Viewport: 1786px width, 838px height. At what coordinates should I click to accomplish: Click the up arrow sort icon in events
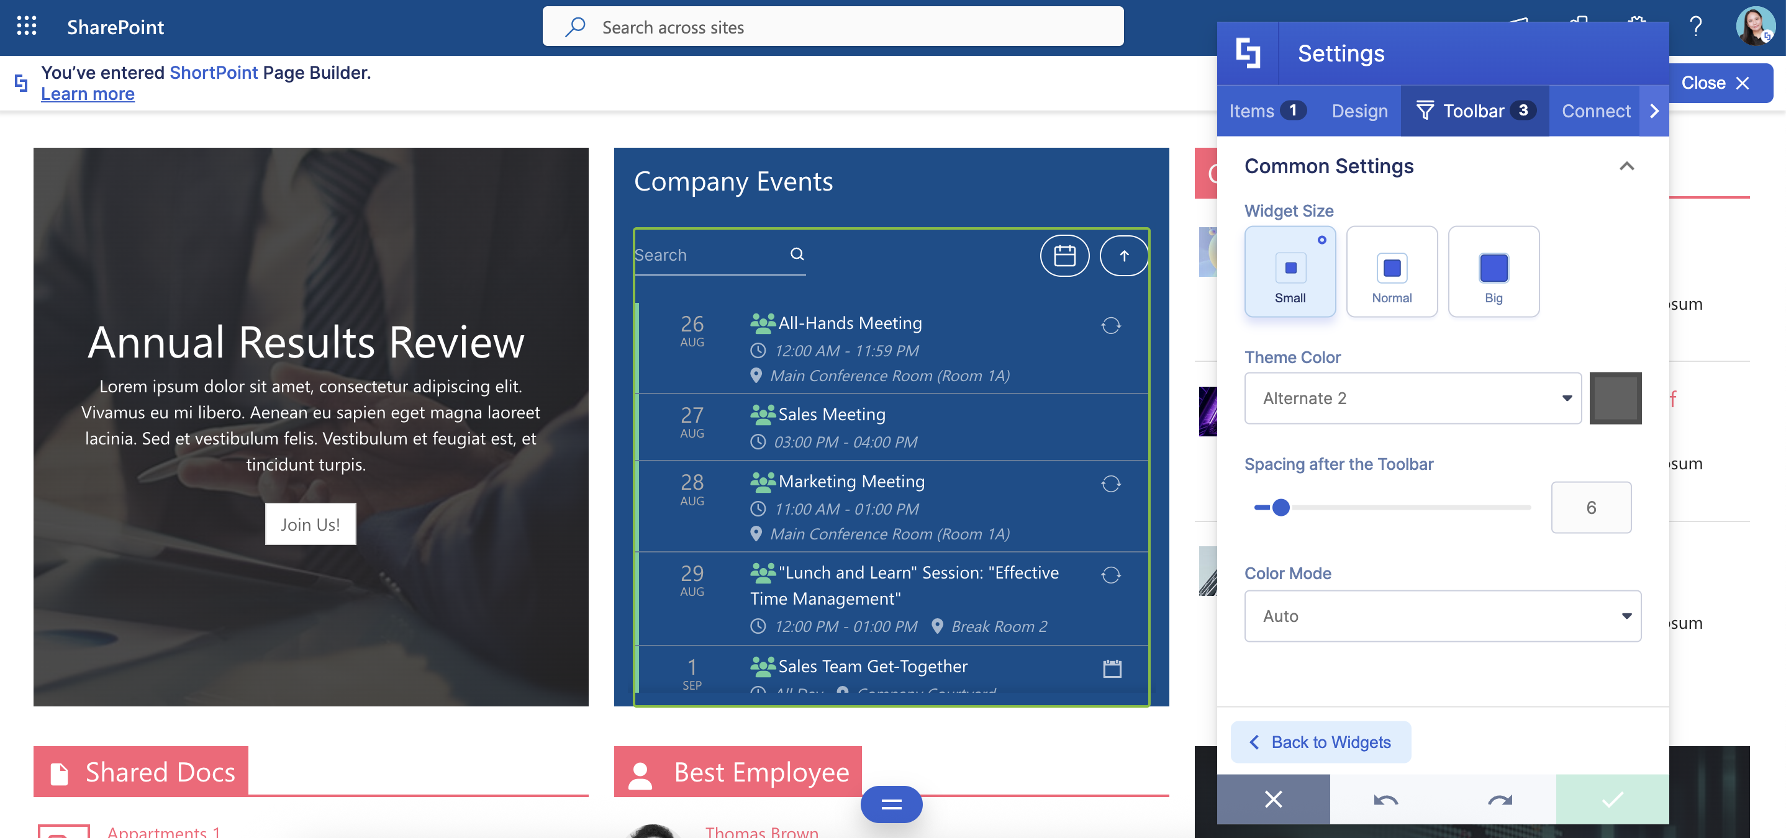pyautogui.click(x=1124, y=256)
